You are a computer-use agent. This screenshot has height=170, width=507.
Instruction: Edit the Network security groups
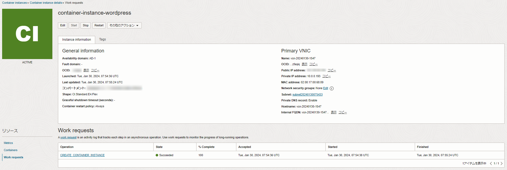click(325, 88)
